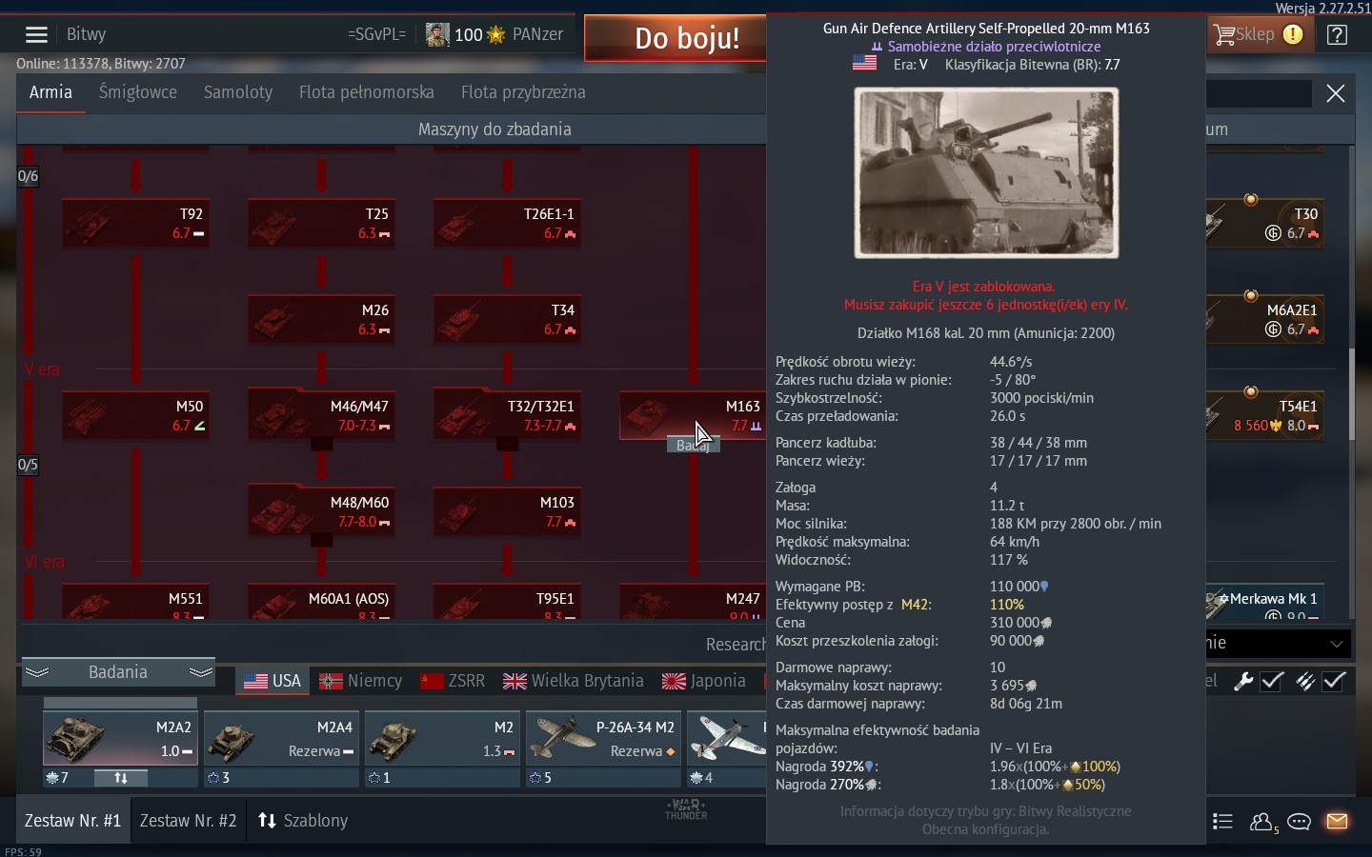
Task: Switch to the Armia tab
Action: [x=50, y=92]
